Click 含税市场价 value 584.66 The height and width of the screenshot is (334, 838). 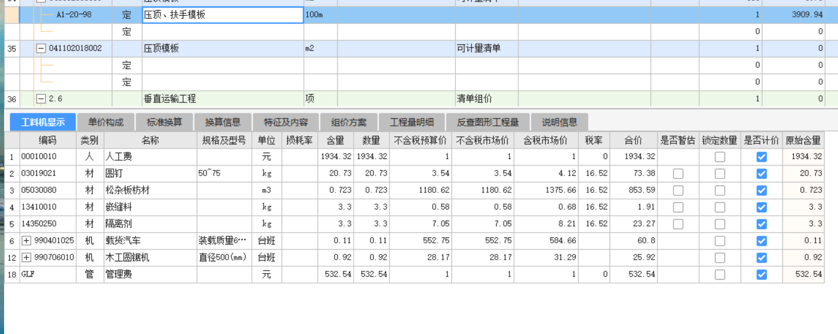[546, 241]
